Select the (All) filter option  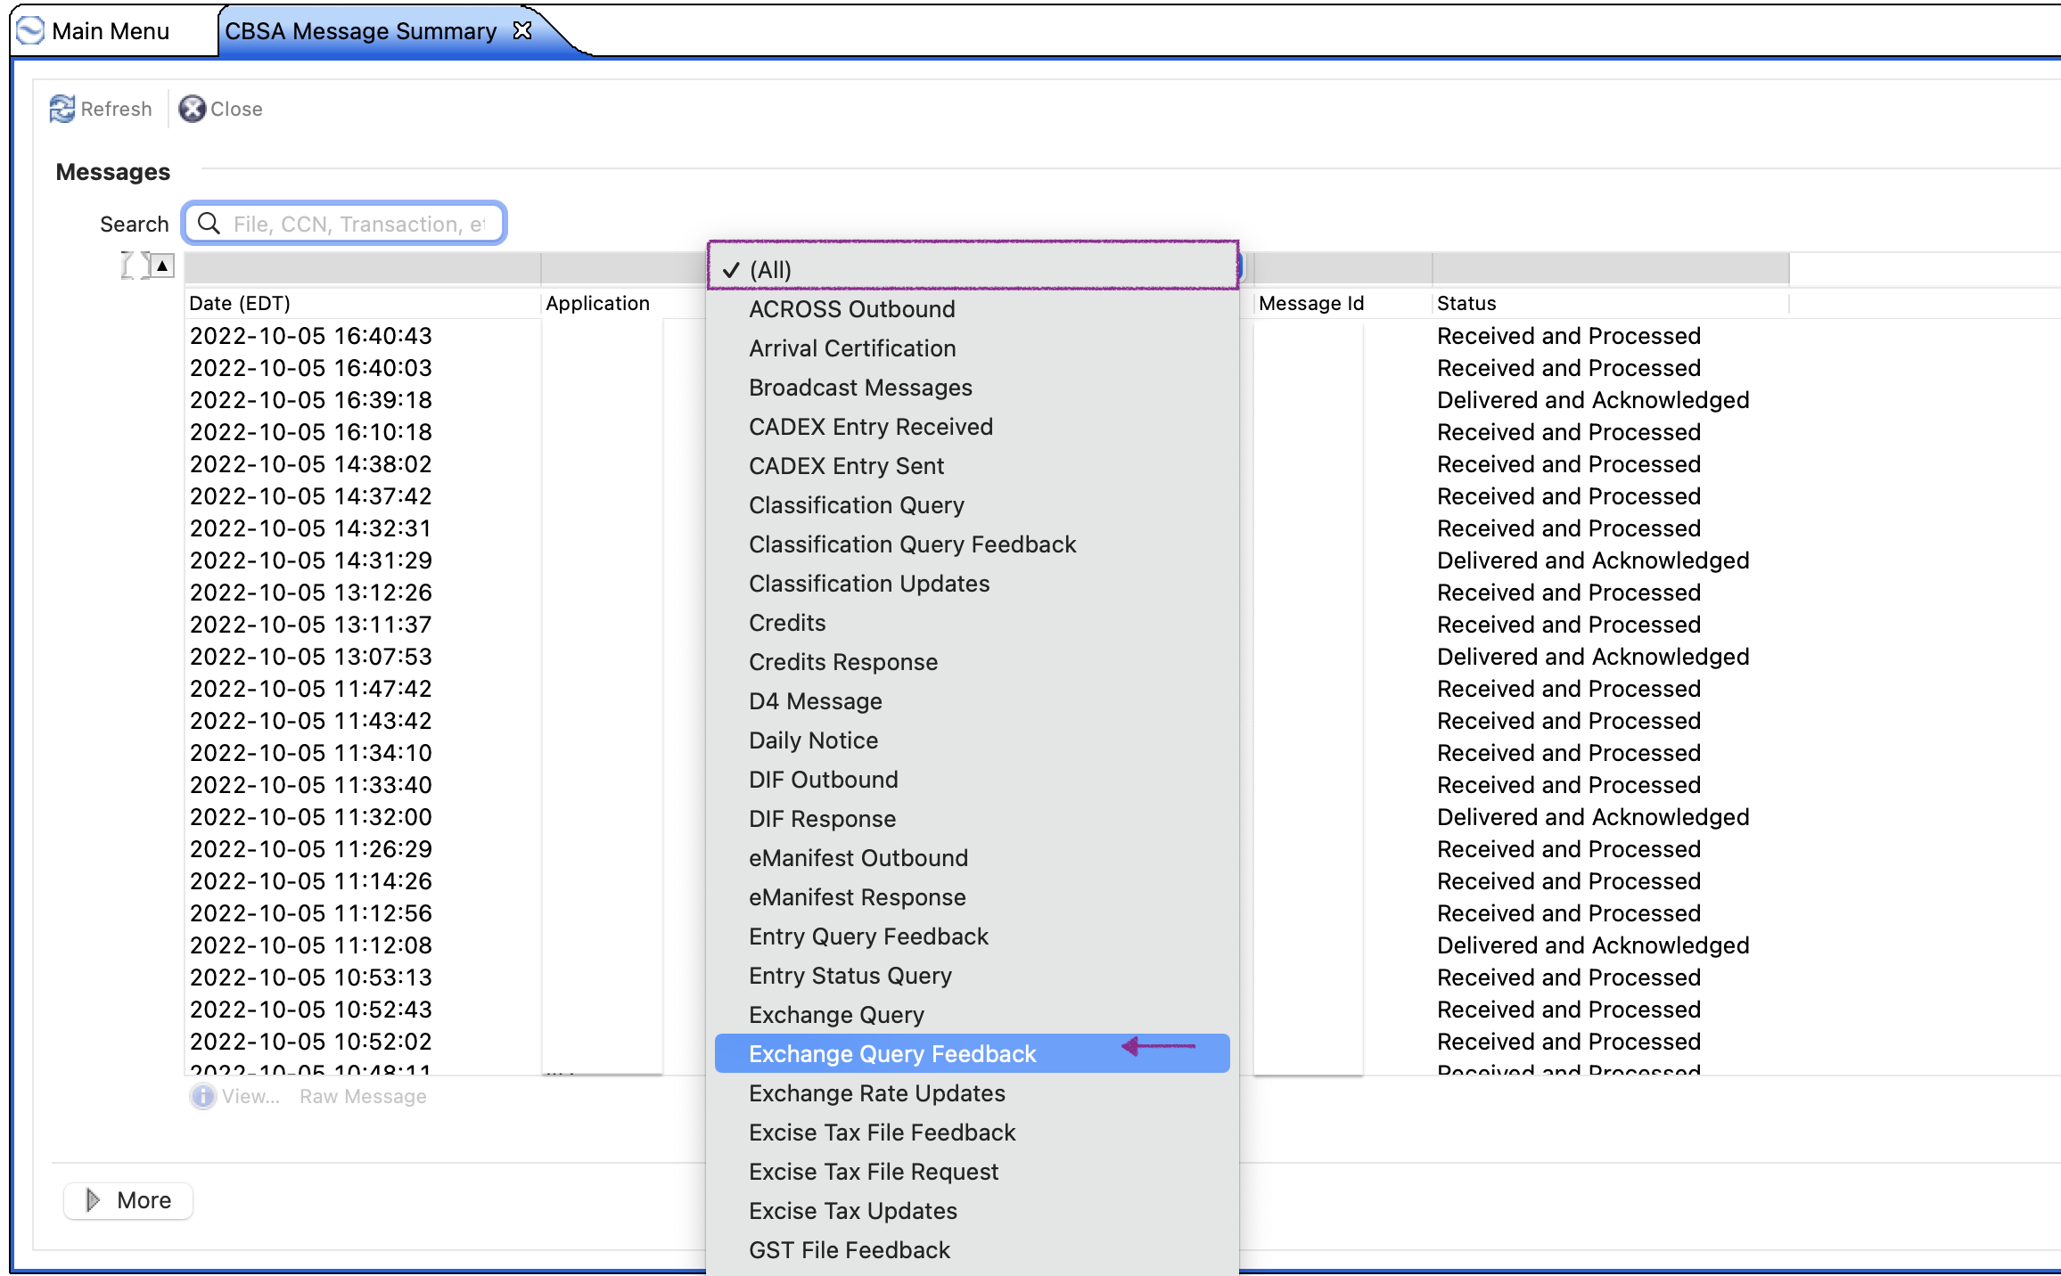point(973,269)
